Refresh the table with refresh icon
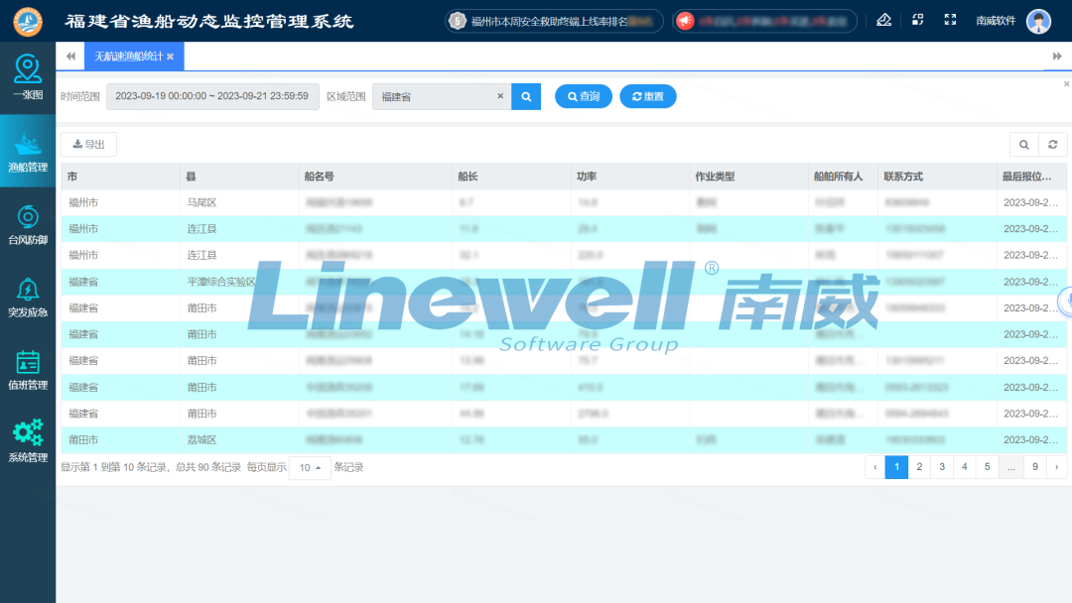 [x=1053, y=144]
